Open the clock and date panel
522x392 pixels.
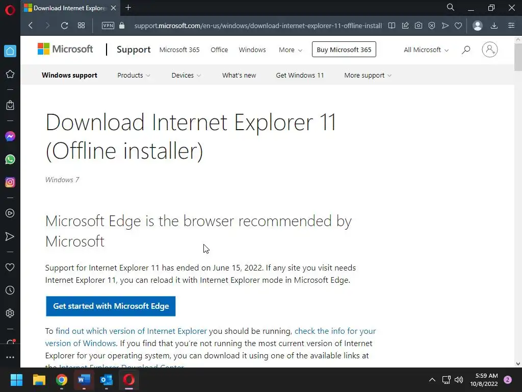coord(484,380)
